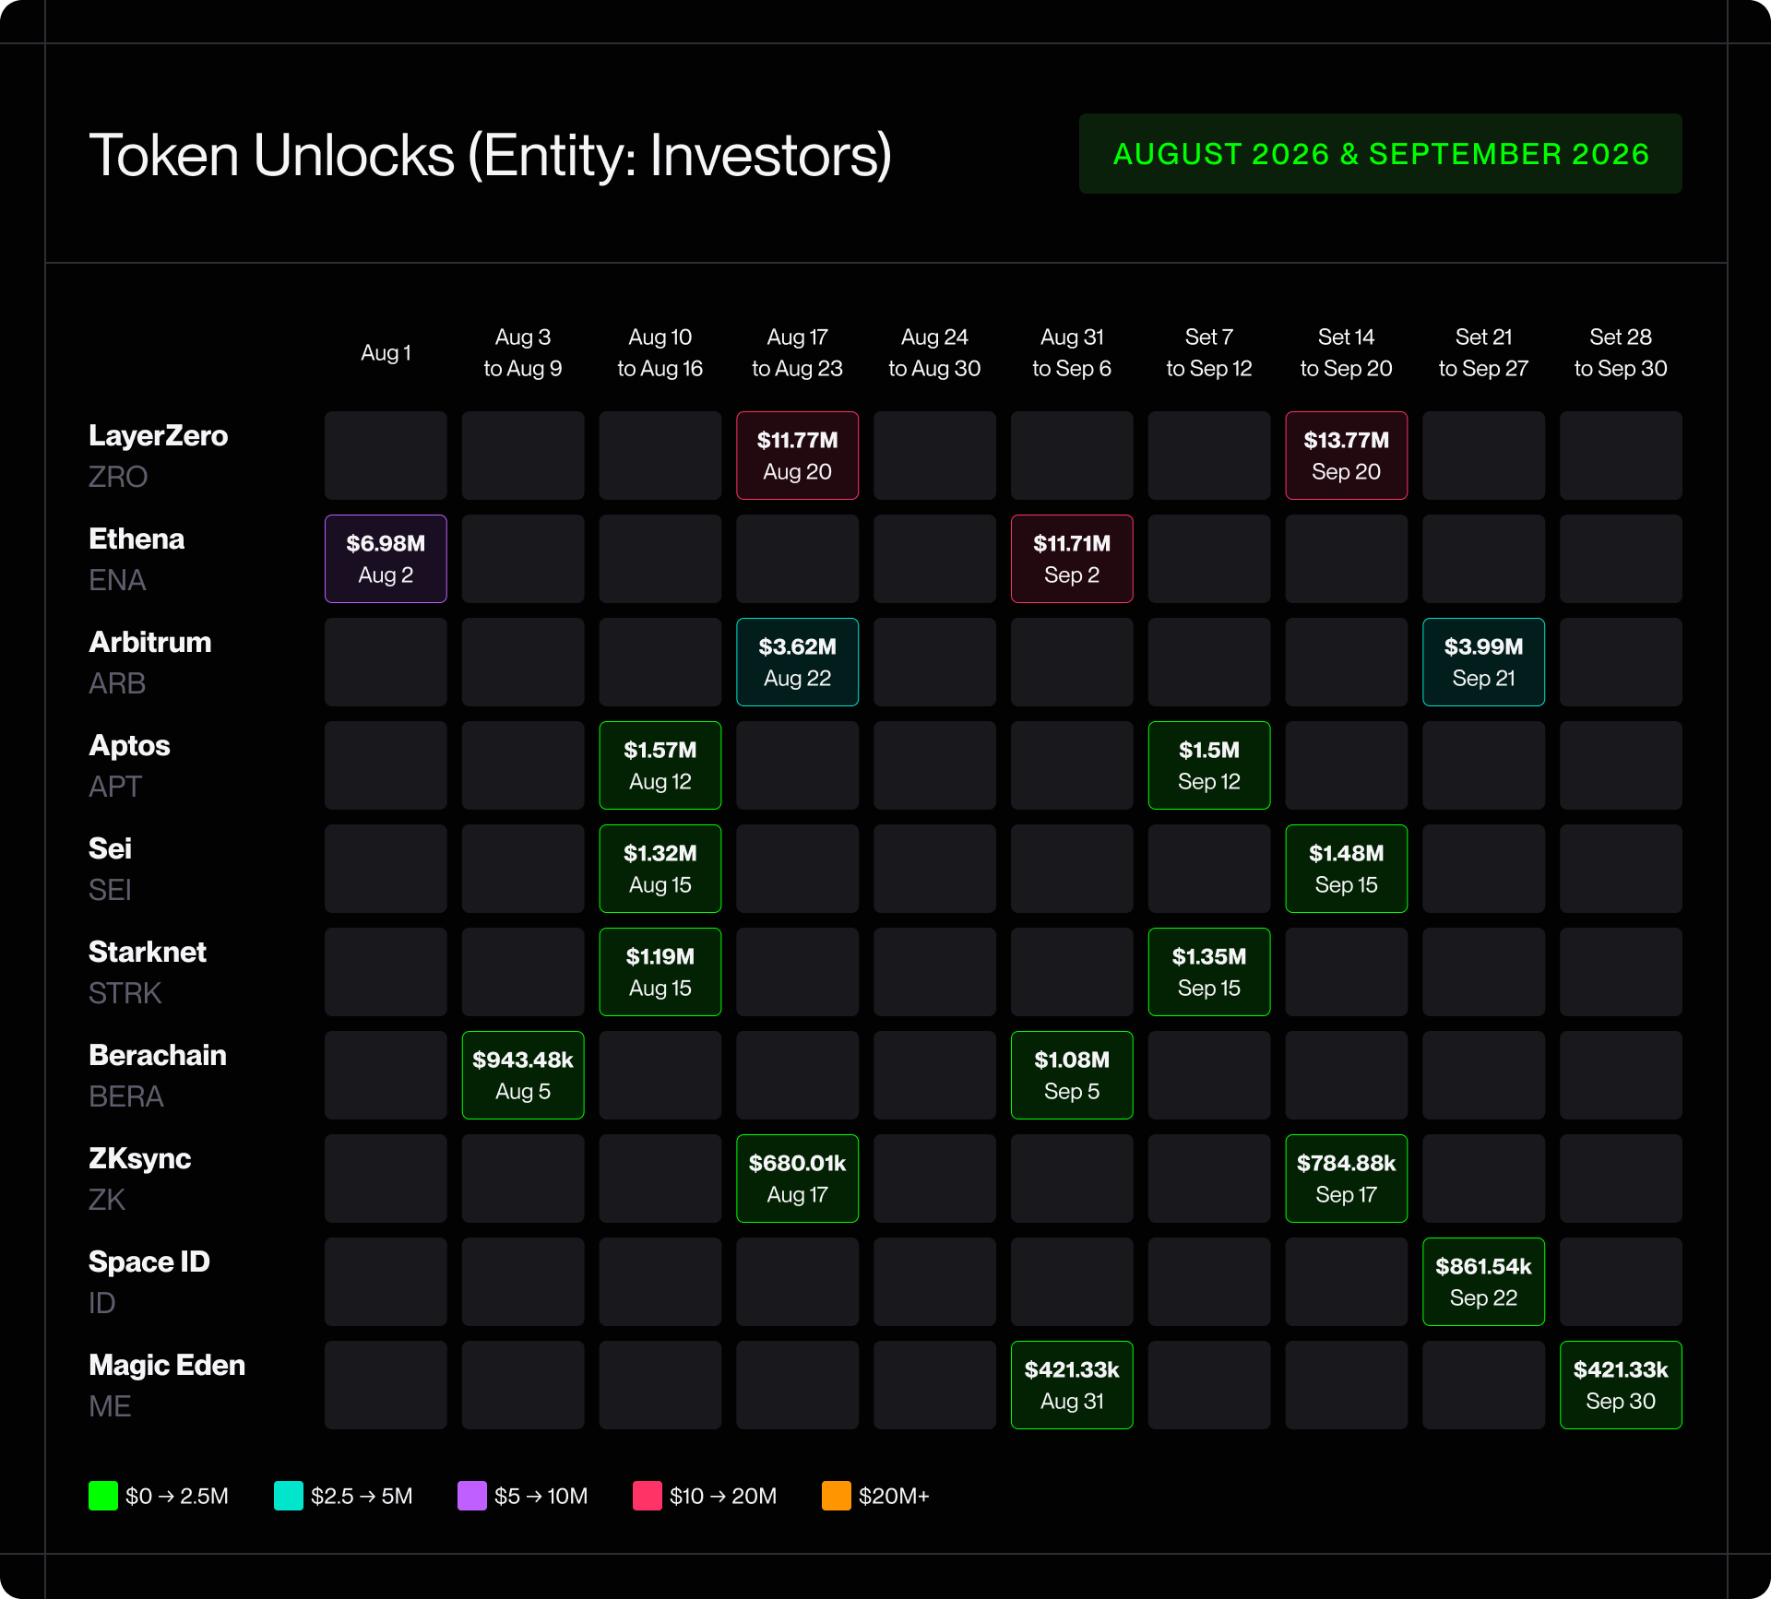The width and height of the screenshot is (1771, 1599).
Task: Open Berachain $1.08M Sep 5 unlock cell
Action: click(1072, 1075)
